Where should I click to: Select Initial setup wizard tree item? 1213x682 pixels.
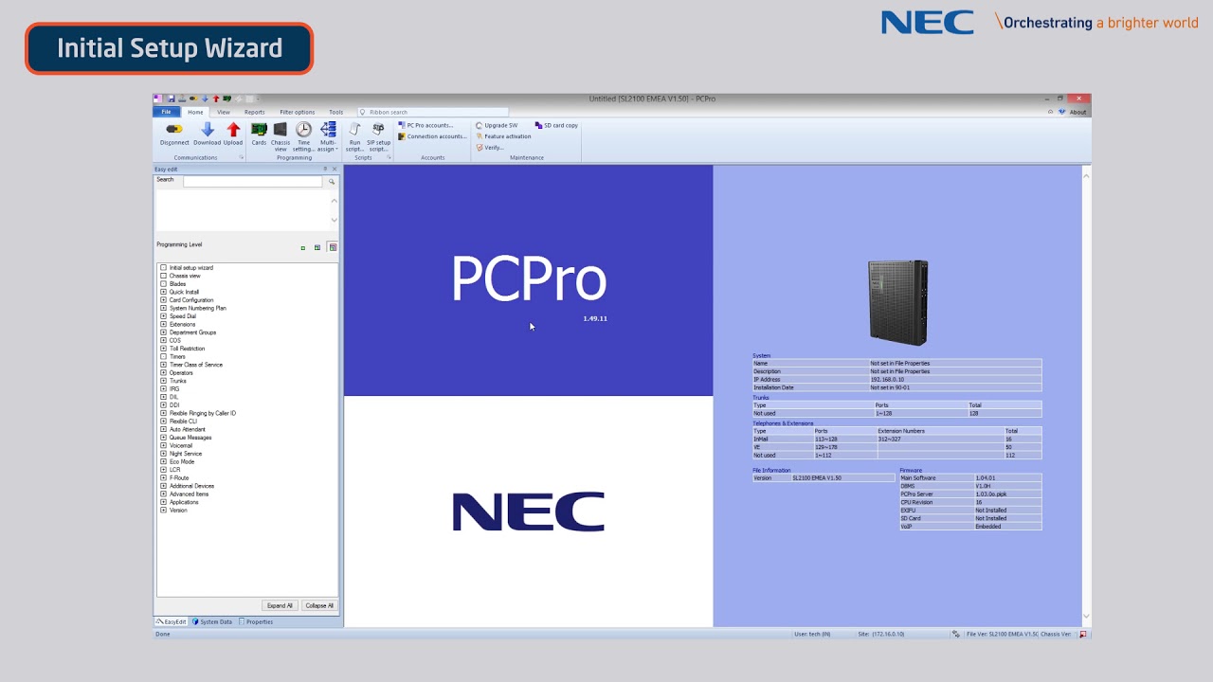point(190,268)
